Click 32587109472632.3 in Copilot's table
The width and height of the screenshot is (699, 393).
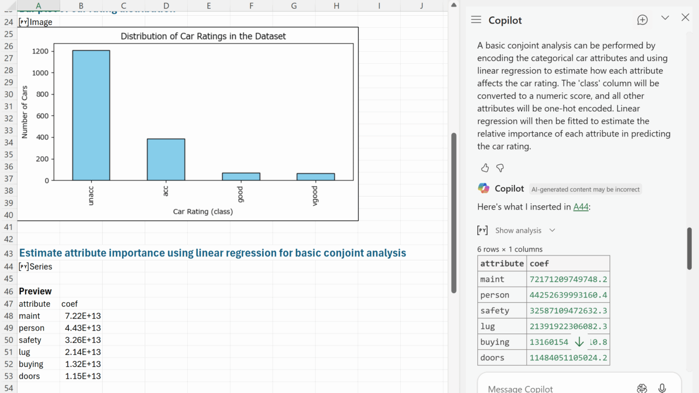pyautogui.click(x=568, y=311)
